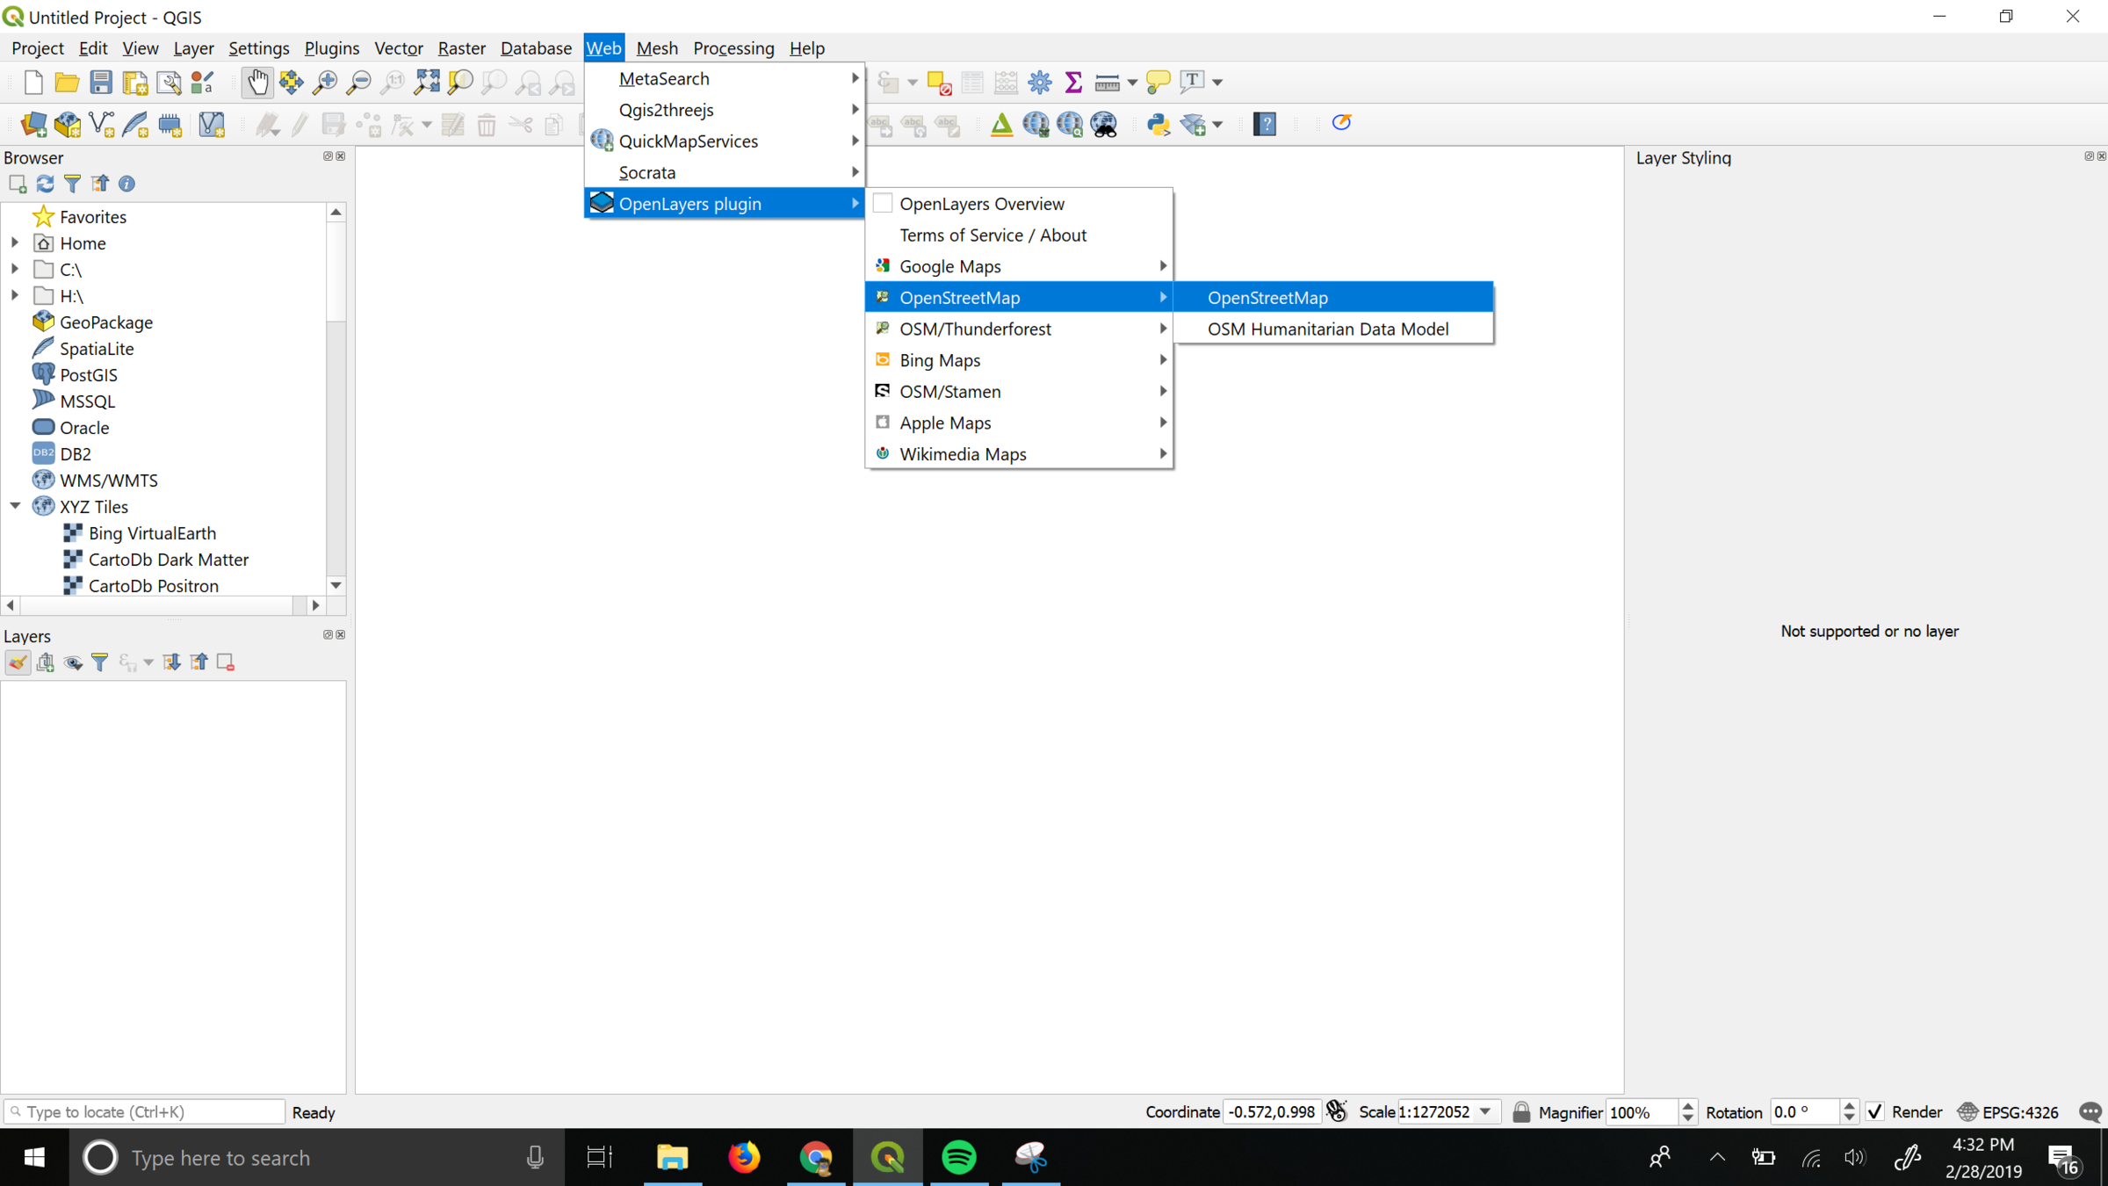The width and height of the screenshot is (2108, 1186).
Task: Increase the Rotation spin box value
Action: pos(1849,1106)
